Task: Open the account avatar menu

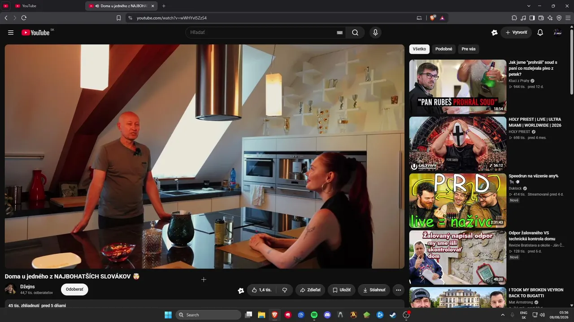Action: (x=557, y=32)
